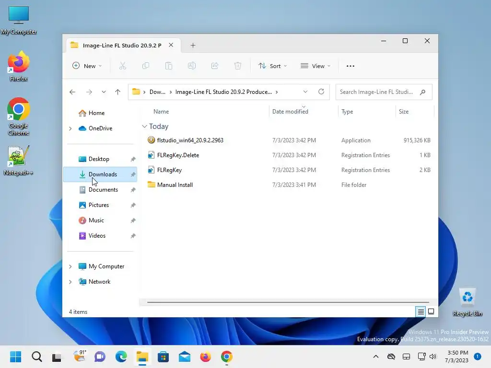Open Desktop in navigation pane
This screenshot has height=368, width=491.
[100, 159]
